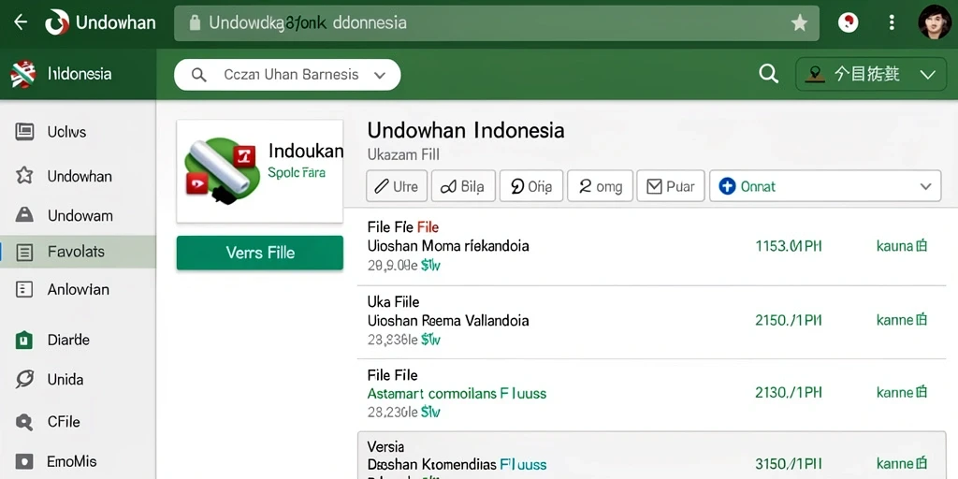Bookmark page with the star icon
Image resolution: width=958 pixels, height=479 pixels.
799,23
